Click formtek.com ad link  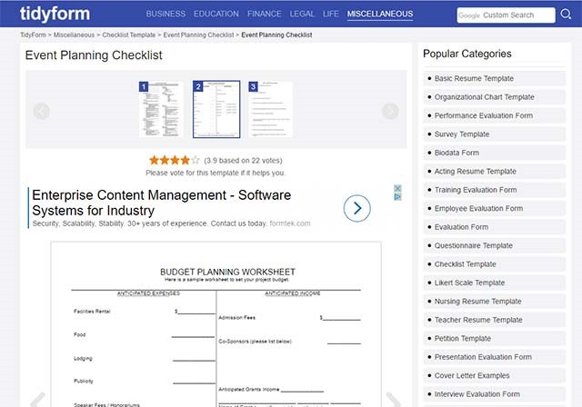[290, 223]
